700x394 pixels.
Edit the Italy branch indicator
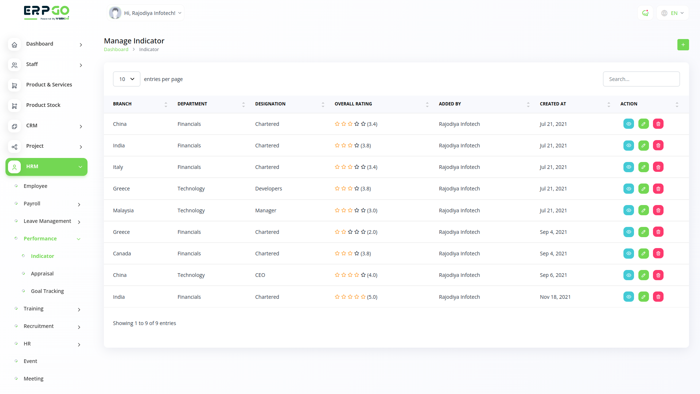(643, 167)
